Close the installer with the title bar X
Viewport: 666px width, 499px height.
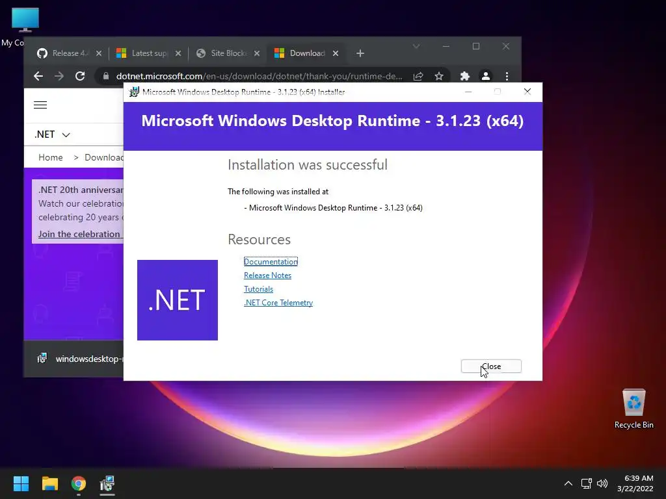527,92
